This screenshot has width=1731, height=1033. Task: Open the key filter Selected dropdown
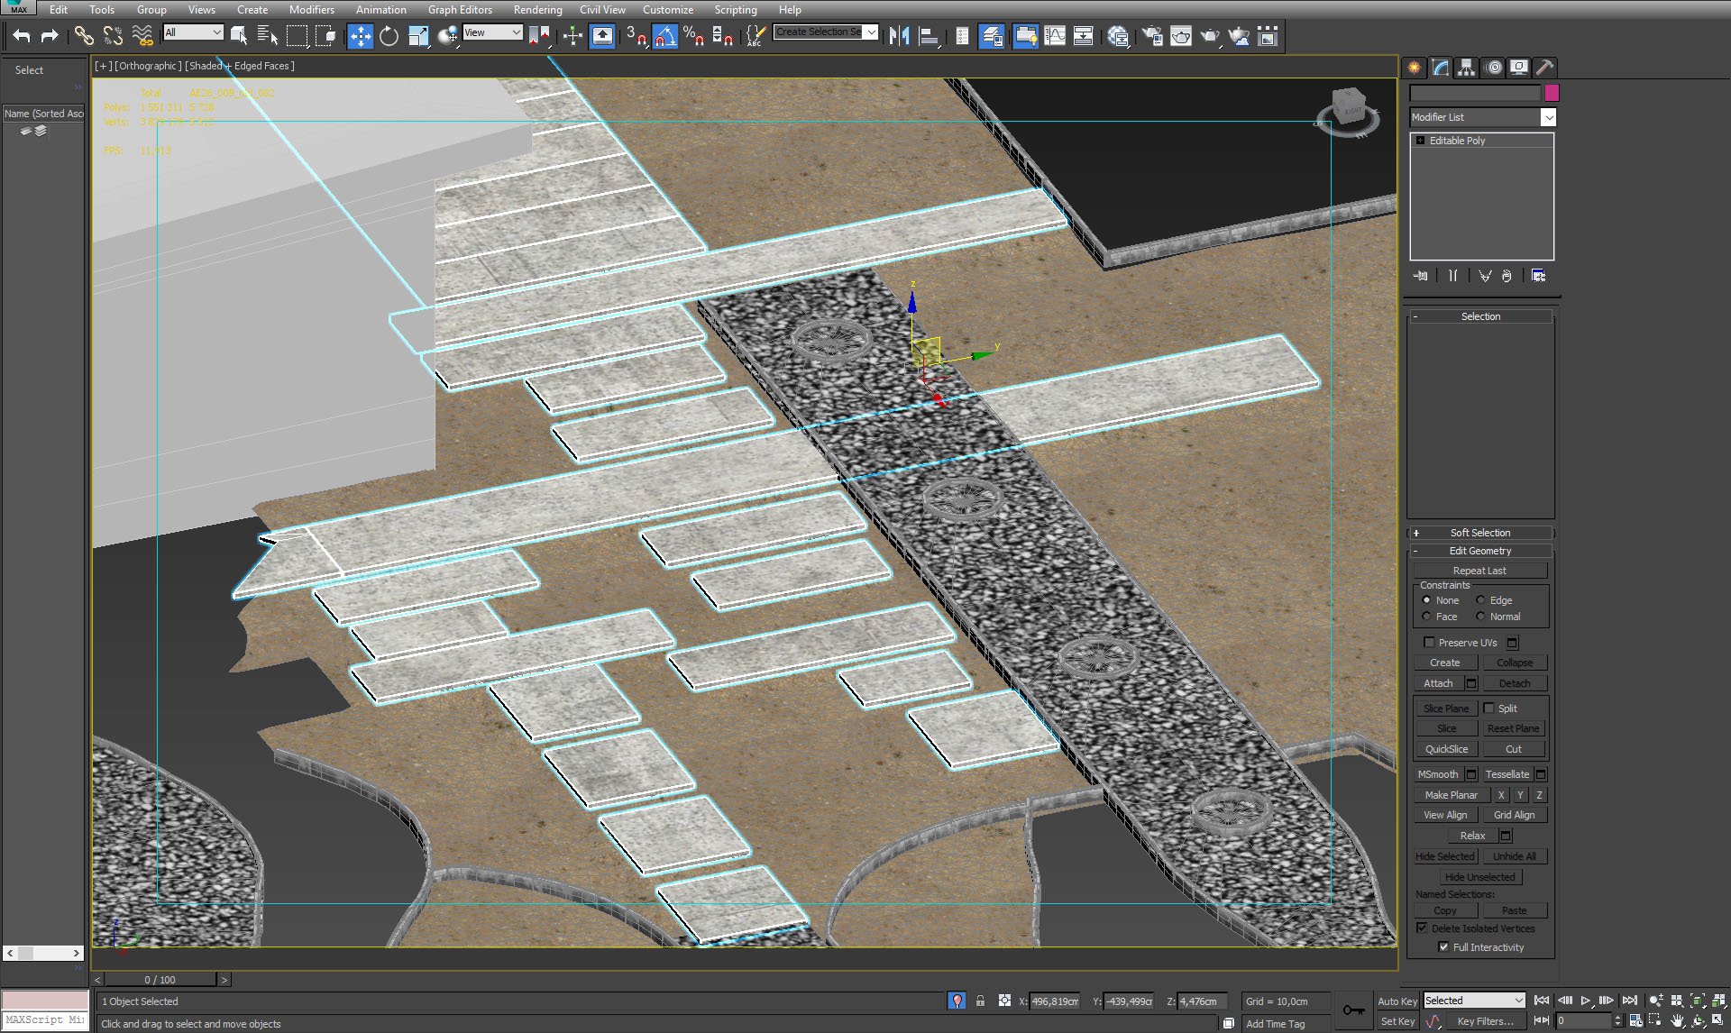pos(1474,1001)
